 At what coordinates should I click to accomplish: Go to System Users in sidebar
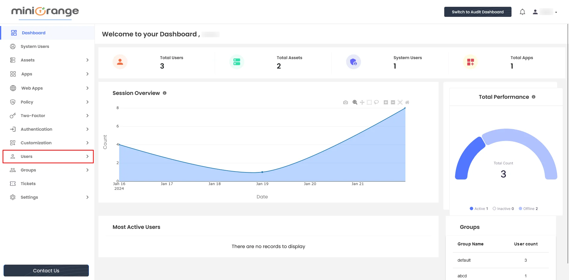(35, 46)
